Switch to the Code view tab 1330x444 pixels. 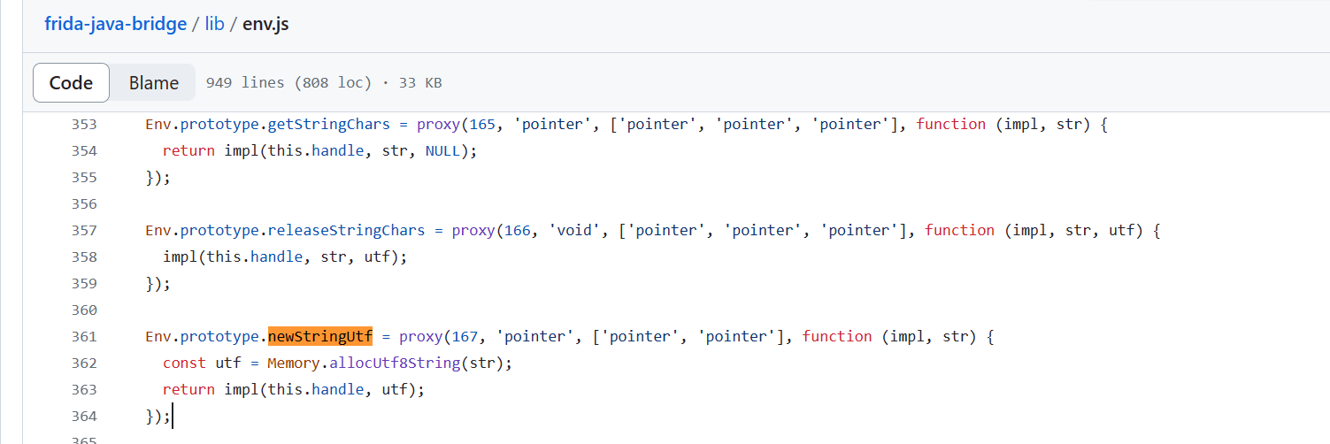pyautogui.click(x=71, y=83)
